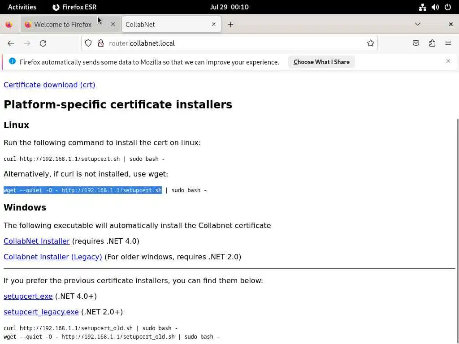The height and width of the screenshot is (344, 459).
Task: Click the highlighted wget --quiet command
Action: [x=82, y=190]
